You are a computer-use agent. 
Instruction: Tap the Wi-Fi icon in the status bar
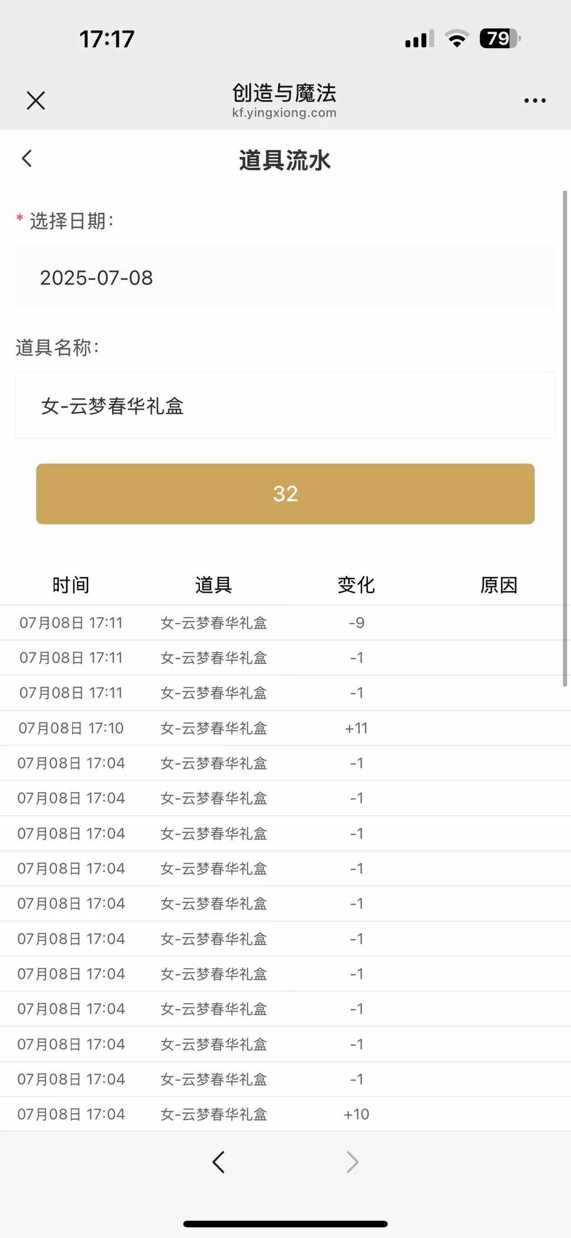tap(456, 39)
